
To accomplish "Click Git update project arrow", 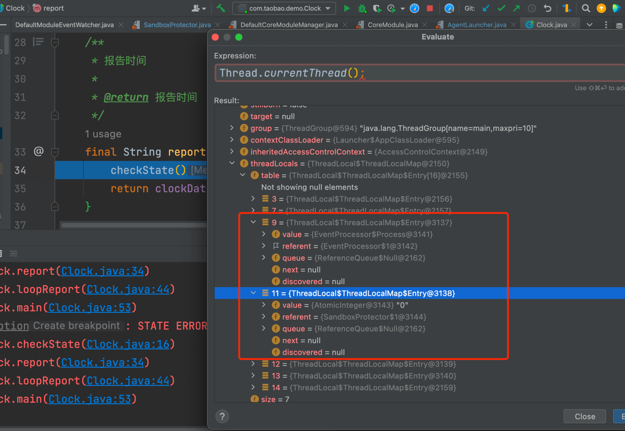I will (x=486, y=8).
